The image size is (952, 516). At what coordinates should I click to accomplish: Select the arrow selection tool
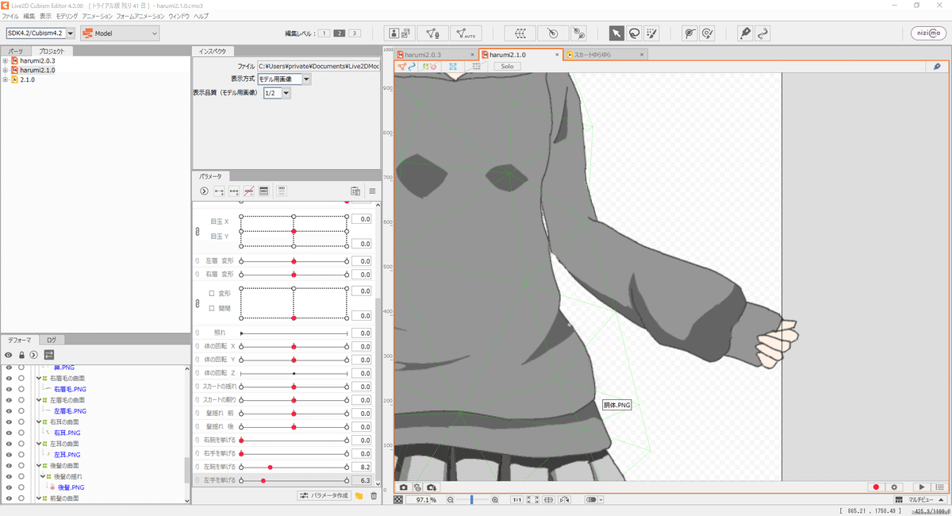coord(616,33)
